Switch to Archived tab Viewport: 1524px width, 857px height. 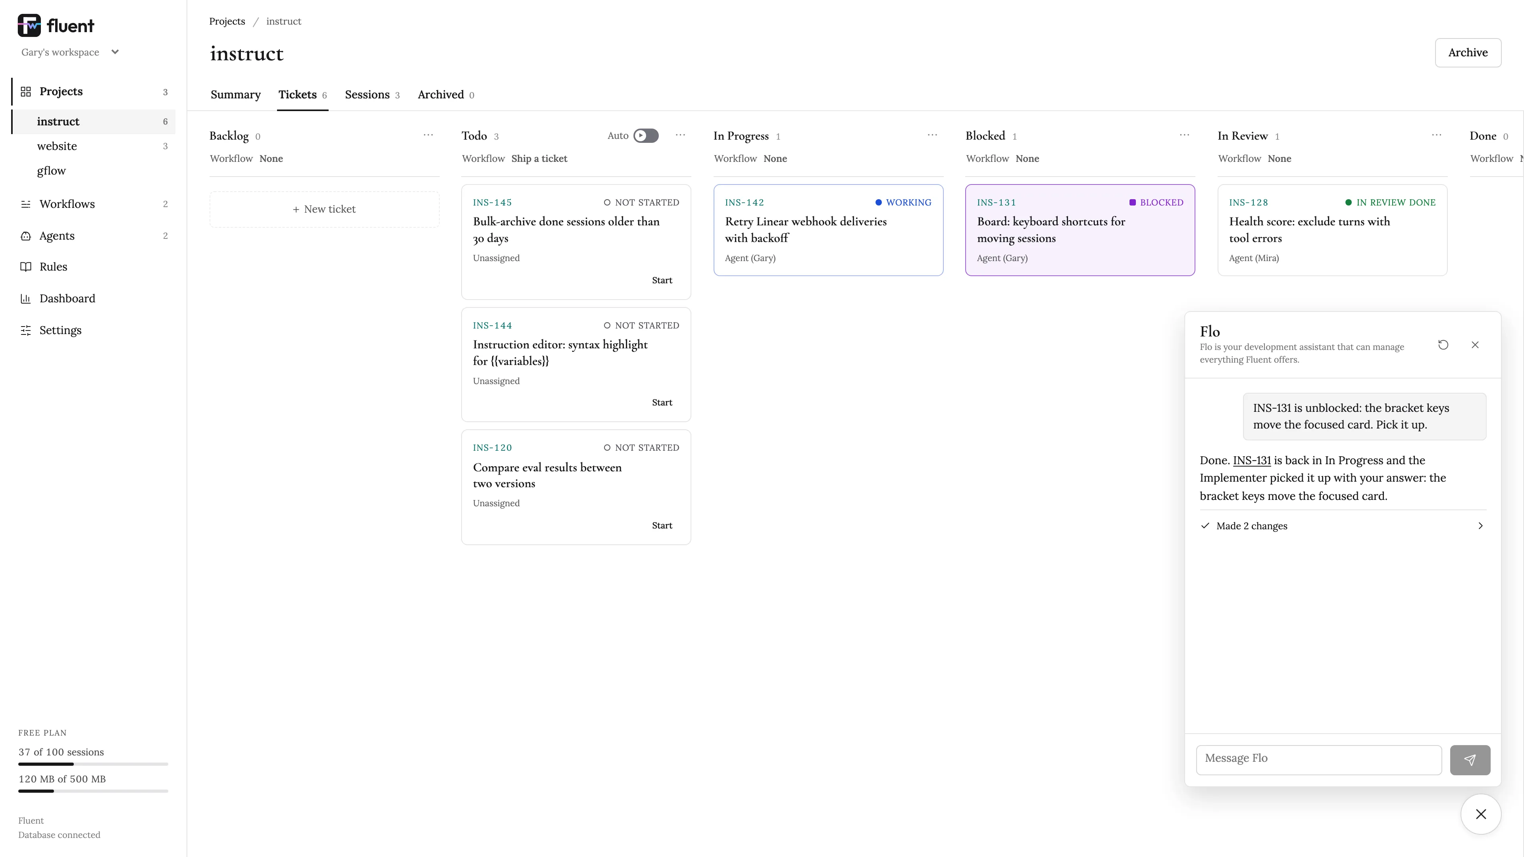point(445,95)
